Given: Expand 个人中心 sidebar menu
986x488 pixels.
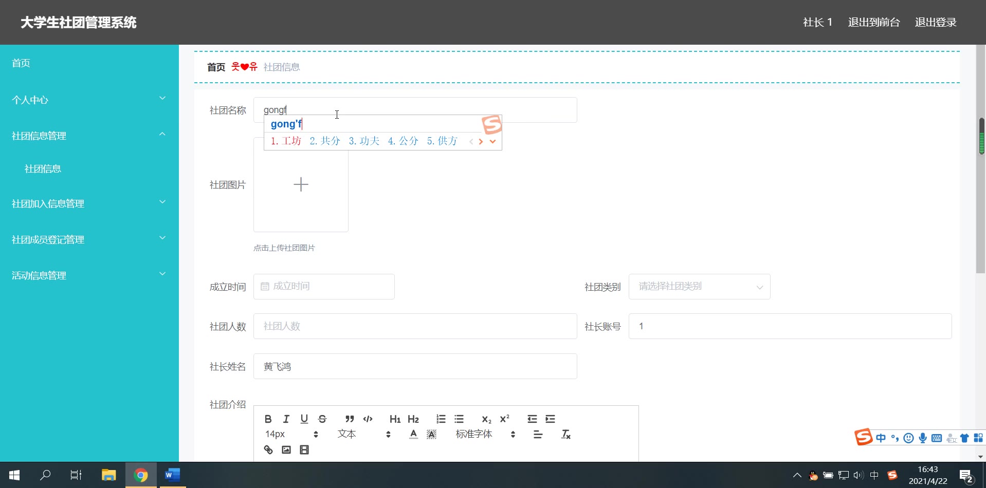Looking at the screenshot, I should point(89,100).
